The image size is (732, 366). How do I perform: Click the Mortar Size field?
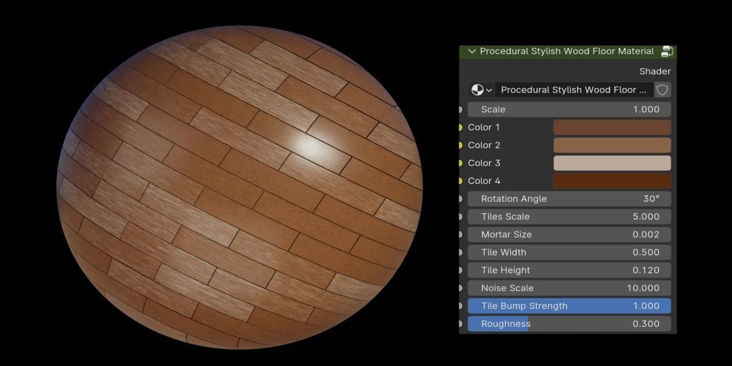coord(569,234)
